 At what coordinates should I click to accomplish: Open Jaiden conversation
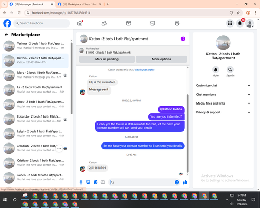coord(35,178)
